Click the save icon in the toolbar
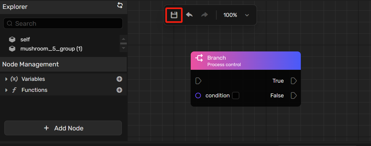Viewport: 371px width, 146px height. tap(174, 15)
